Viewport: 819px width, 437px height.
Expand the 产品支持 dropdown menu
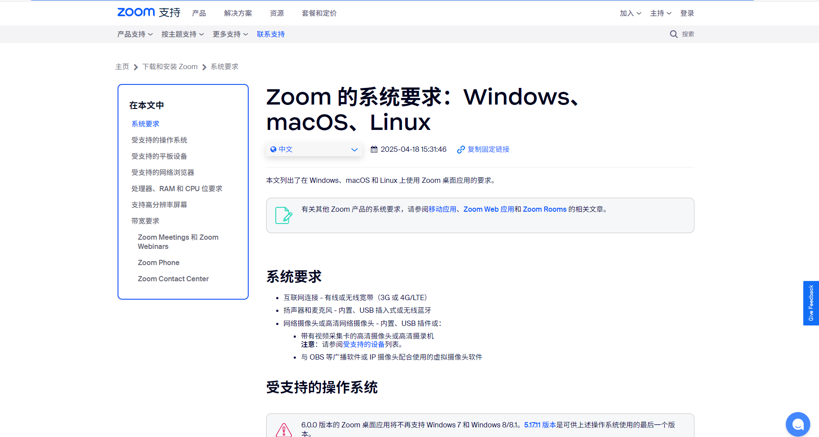coord(135,34)
